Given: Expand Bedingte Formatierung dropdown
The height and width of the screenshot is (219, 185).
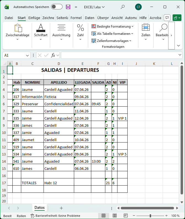Looking at the screenshot, I should [112, 27].
